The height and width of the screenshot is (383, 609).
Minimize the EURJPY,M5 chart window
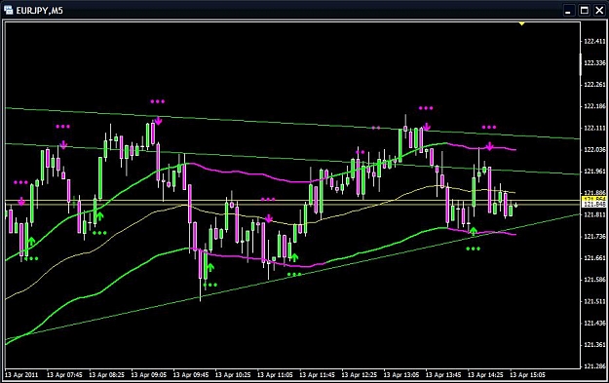pyautogui.click(x=568, y=11)
